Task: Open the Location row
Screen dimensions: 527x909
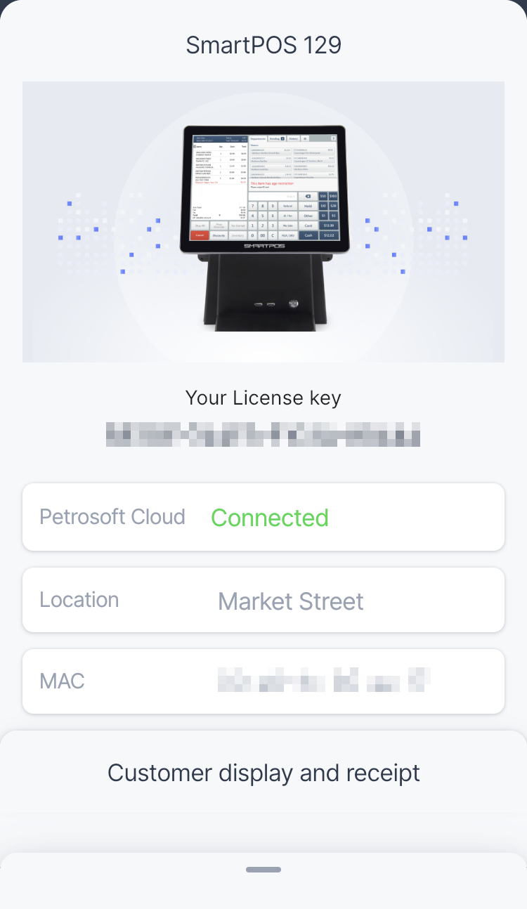Action: [263, 600]
